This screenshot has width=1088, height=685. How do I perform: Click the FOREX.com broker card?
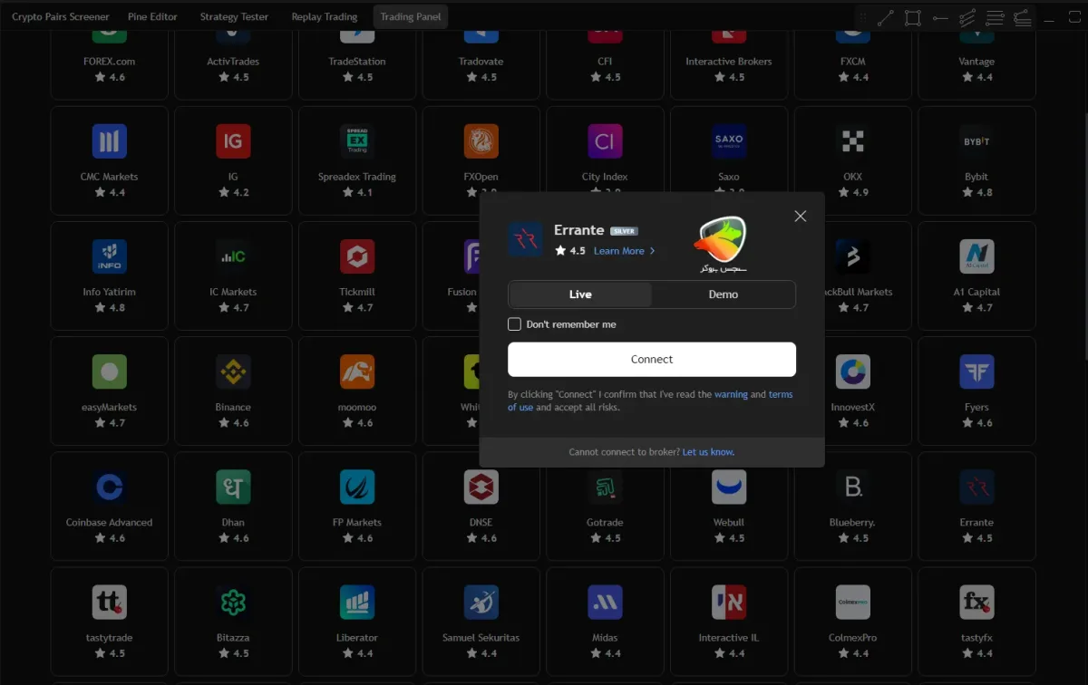pyautogui.click(x=109, y=65)
